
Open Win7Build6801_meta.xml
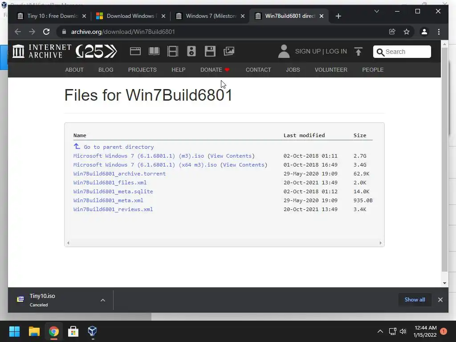coord(108,200)
